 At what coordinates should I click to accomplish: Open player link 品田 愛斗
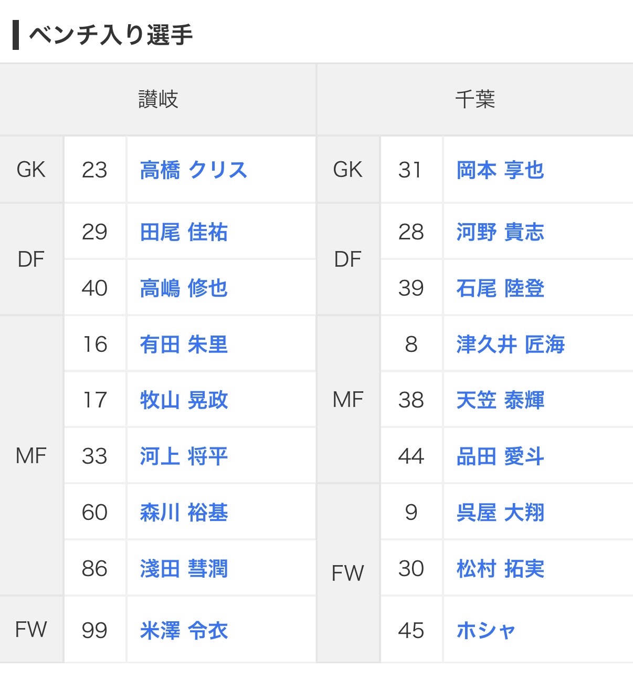[x=500, y=456]
